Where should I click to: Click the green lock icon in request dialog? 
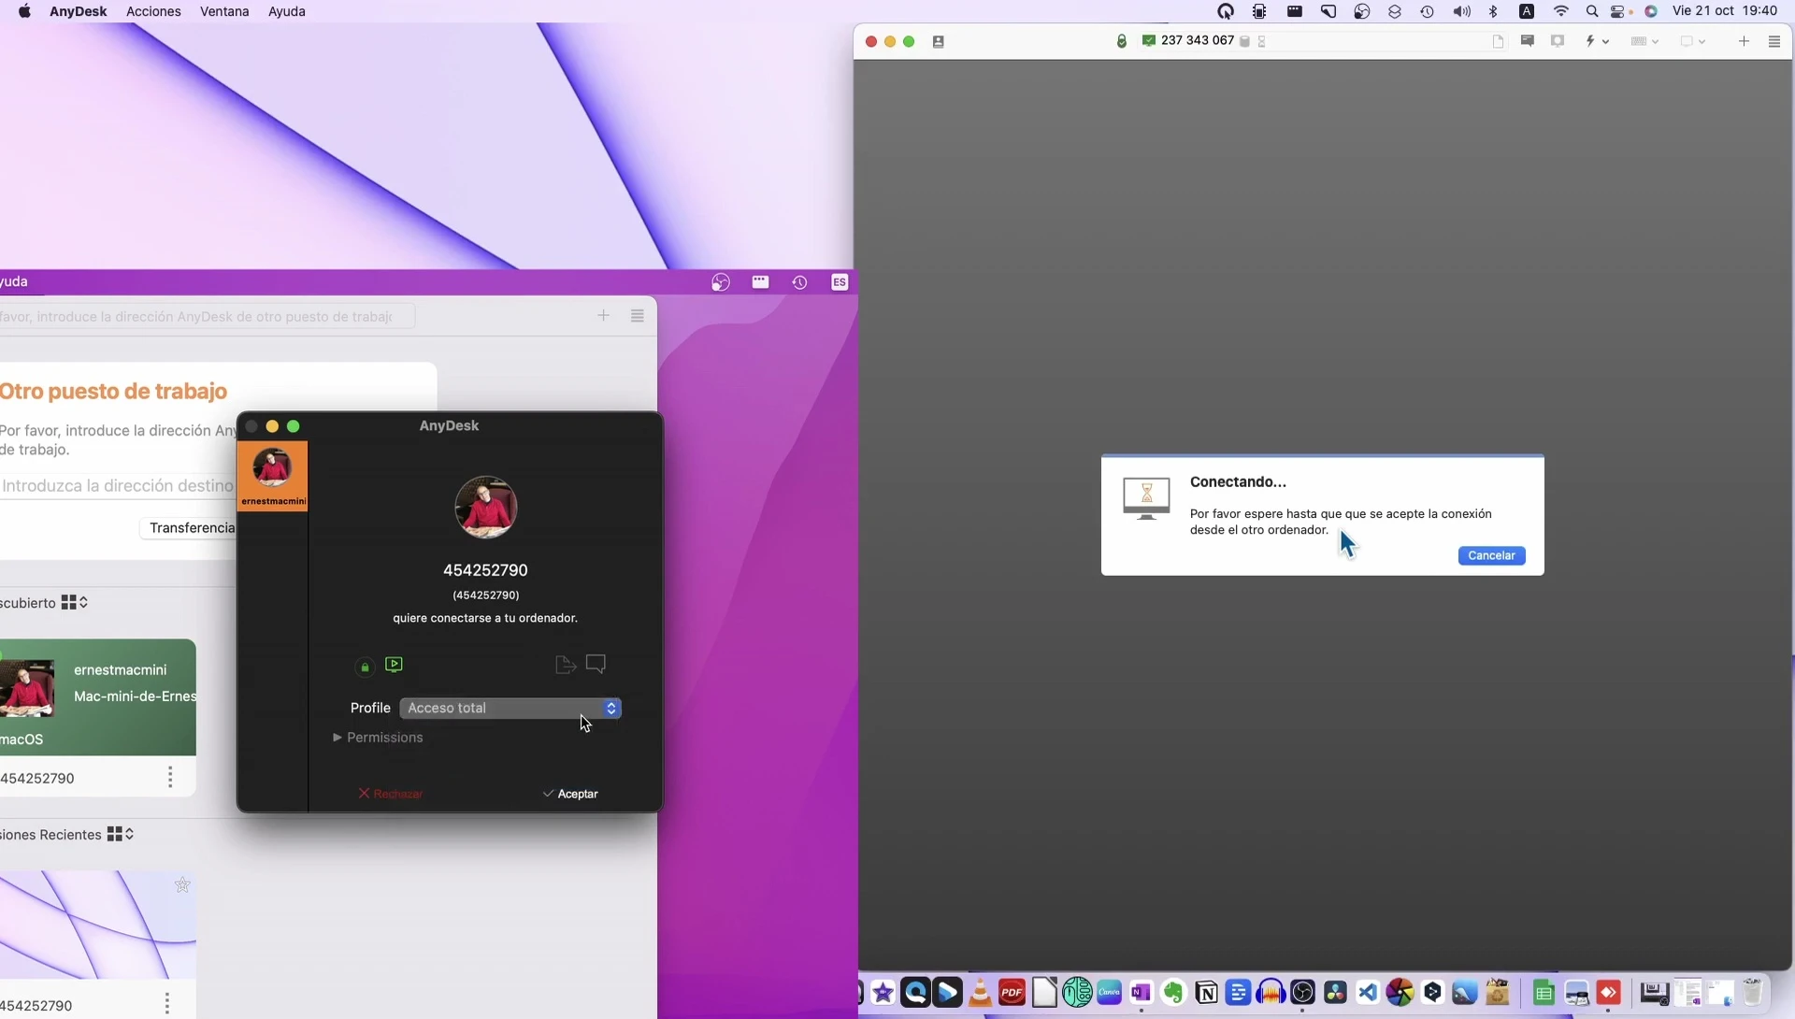click(365, 667)
